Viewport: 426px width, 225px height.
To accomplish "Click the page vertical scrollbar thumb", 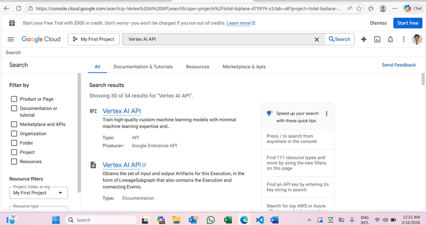I will pyautogui.click(x=423, y=79).
